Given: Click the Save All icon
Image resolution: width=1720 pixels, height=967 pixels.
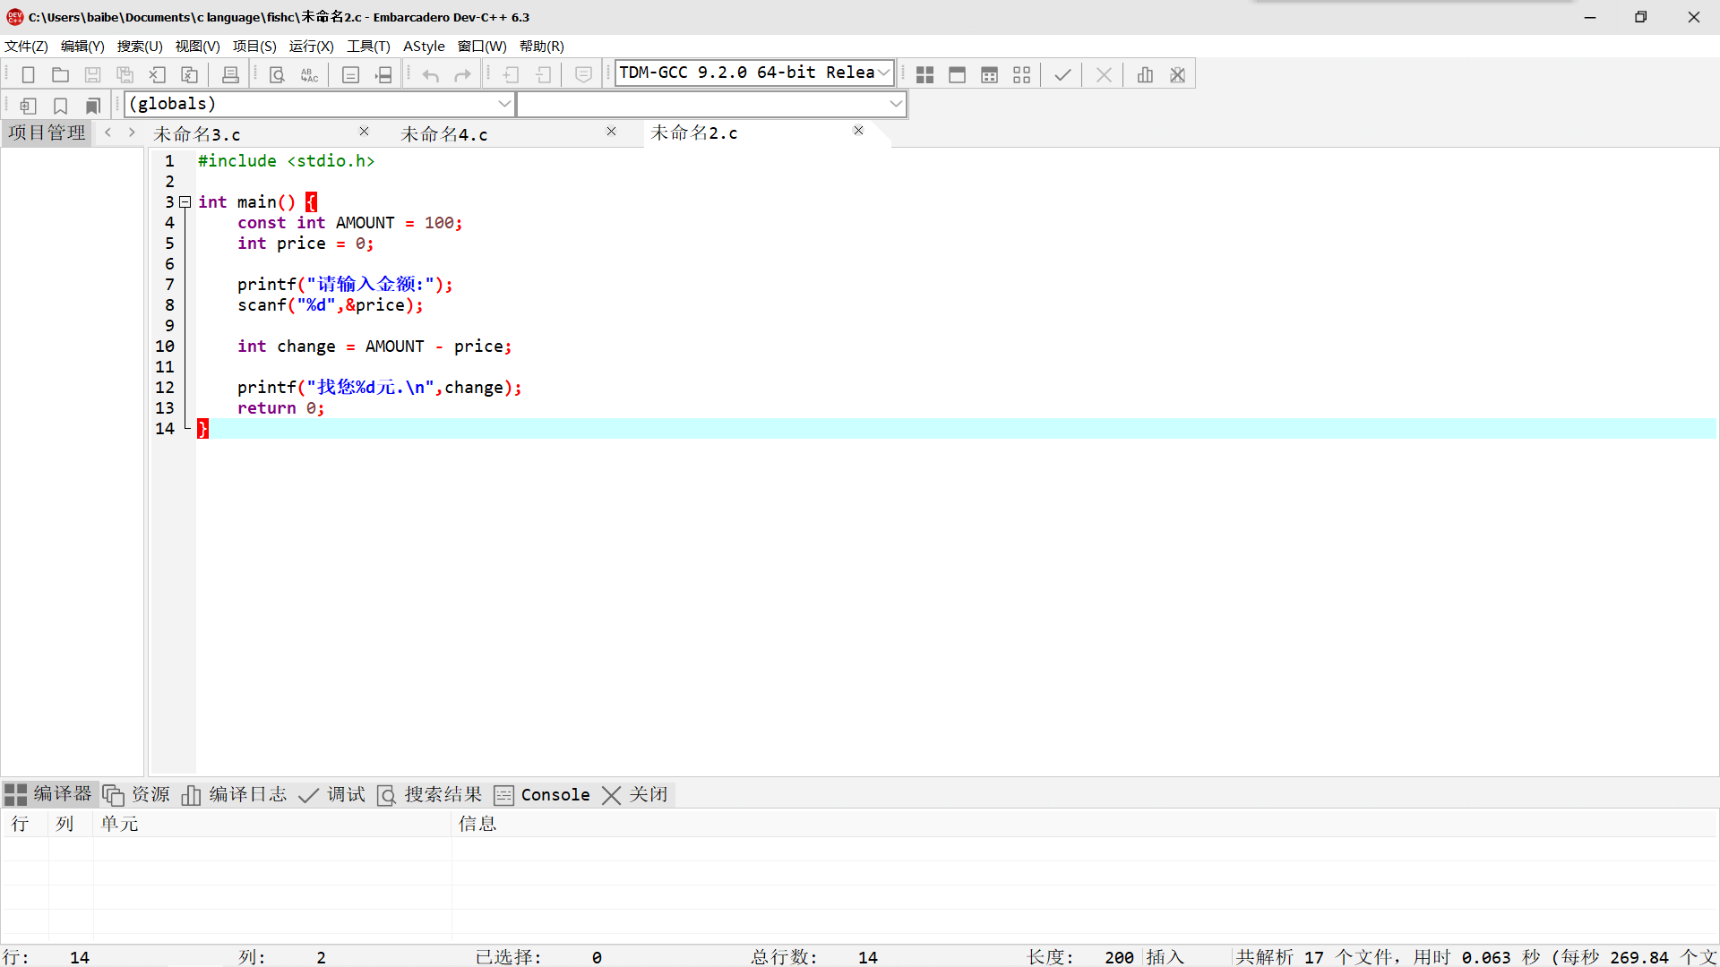Looking at the screenshot, I should point(125,75).
